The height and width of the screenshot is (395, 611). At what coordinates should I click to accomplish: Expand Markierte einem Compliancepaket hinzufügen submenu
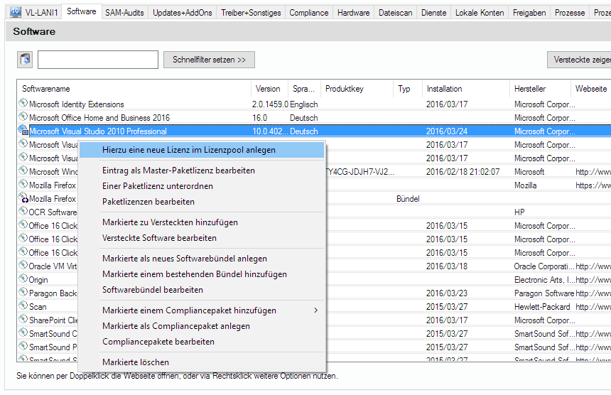point(202,310)
